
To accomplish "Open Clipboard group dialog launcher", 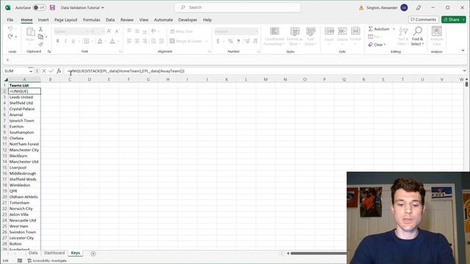I will coord(49,51).
